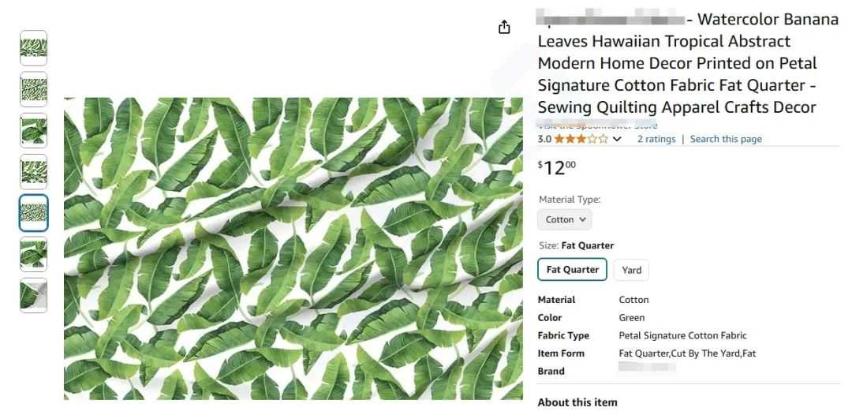View the third thumbnail with large leaves
This screenshot has width=852, height=415.
[x=33, y=130]
